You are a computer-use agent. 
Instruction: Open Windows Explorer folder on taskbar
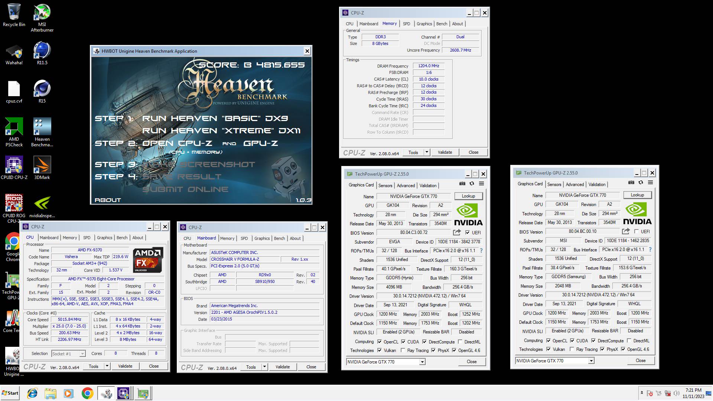(x=50, y=393)
